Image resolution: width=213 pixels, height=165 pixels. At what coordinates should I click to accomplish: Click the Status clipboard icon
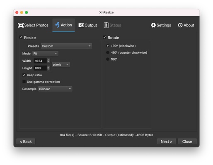[x=106, y=25]
